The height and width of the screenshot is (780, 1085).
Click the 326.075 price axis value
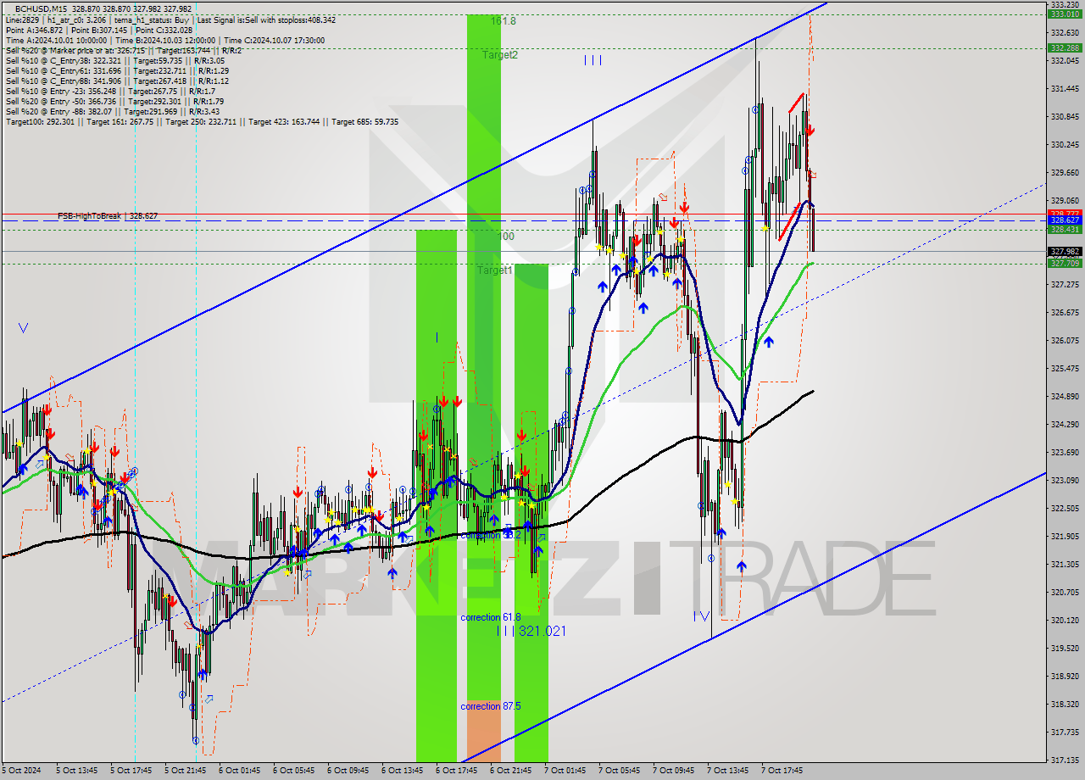tap(1065, 340)
